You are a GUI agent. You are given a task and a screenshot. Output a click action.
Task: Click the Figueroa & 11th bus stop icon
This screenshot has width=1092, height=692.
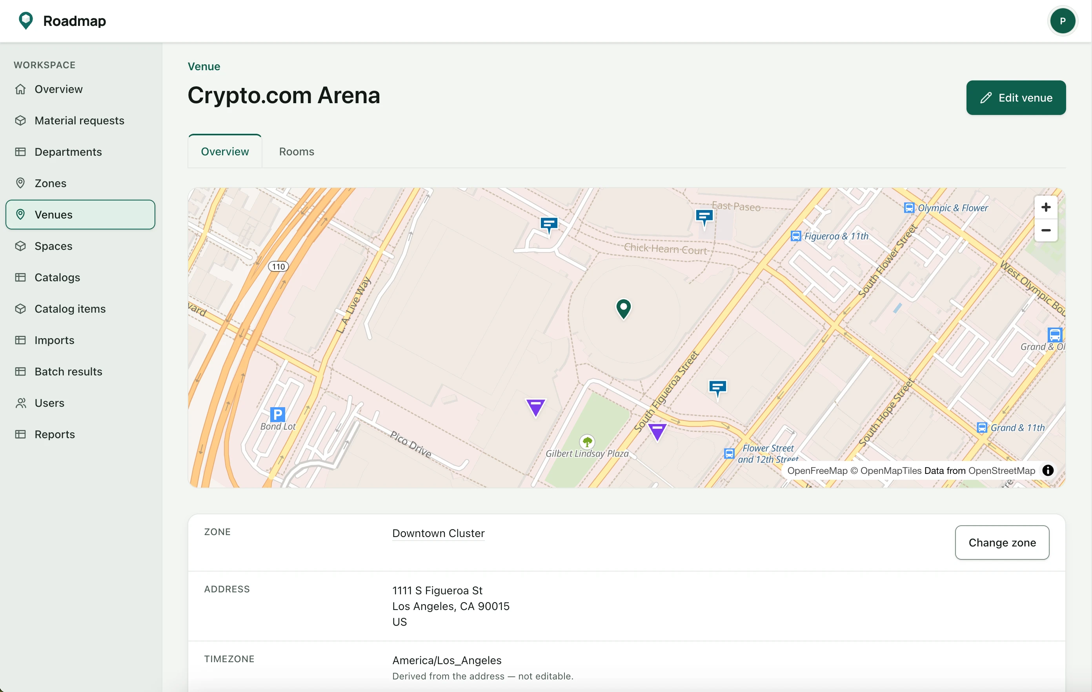tap(795, 236)
